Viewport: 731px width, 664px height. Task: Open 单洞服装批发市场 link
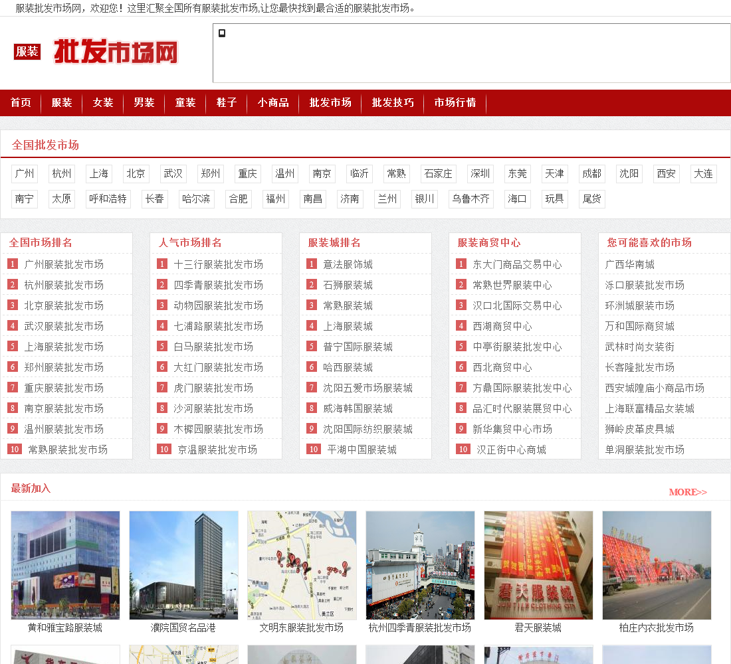[x=645, y=450]
